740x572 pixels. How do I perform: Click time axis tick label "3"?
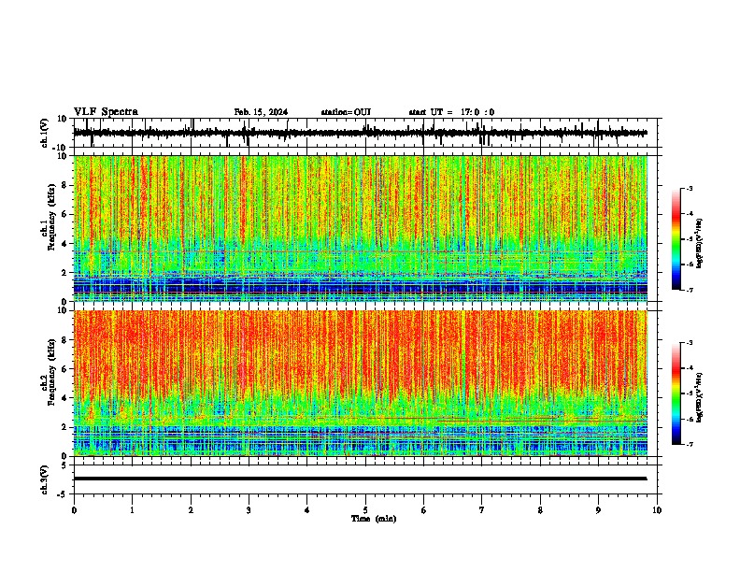(x=249, y=510)
